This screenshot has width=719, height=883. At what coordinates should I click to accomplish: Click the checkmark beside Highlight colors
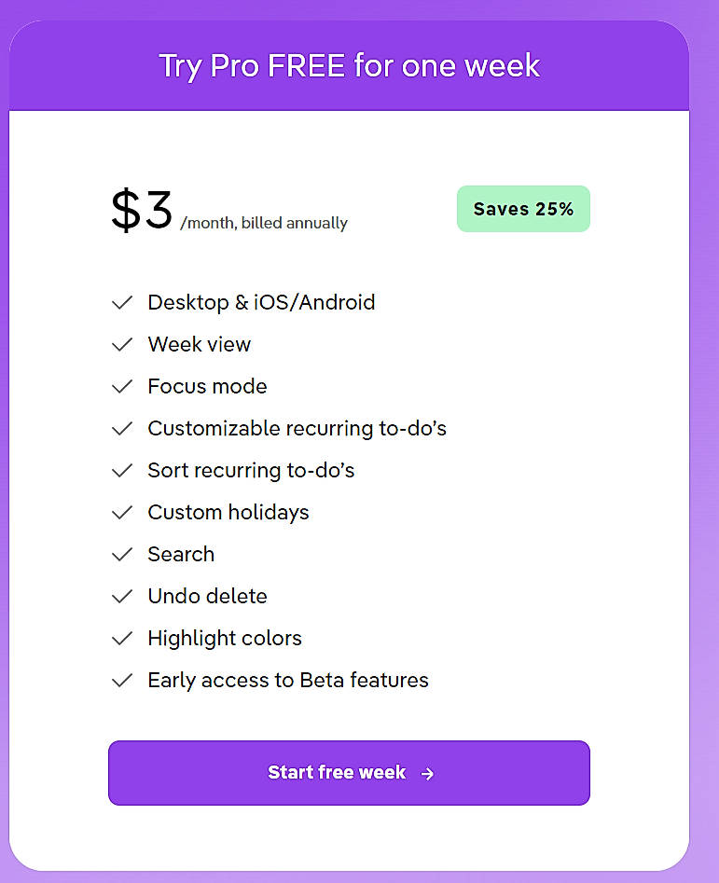click(x=122, y=638)
